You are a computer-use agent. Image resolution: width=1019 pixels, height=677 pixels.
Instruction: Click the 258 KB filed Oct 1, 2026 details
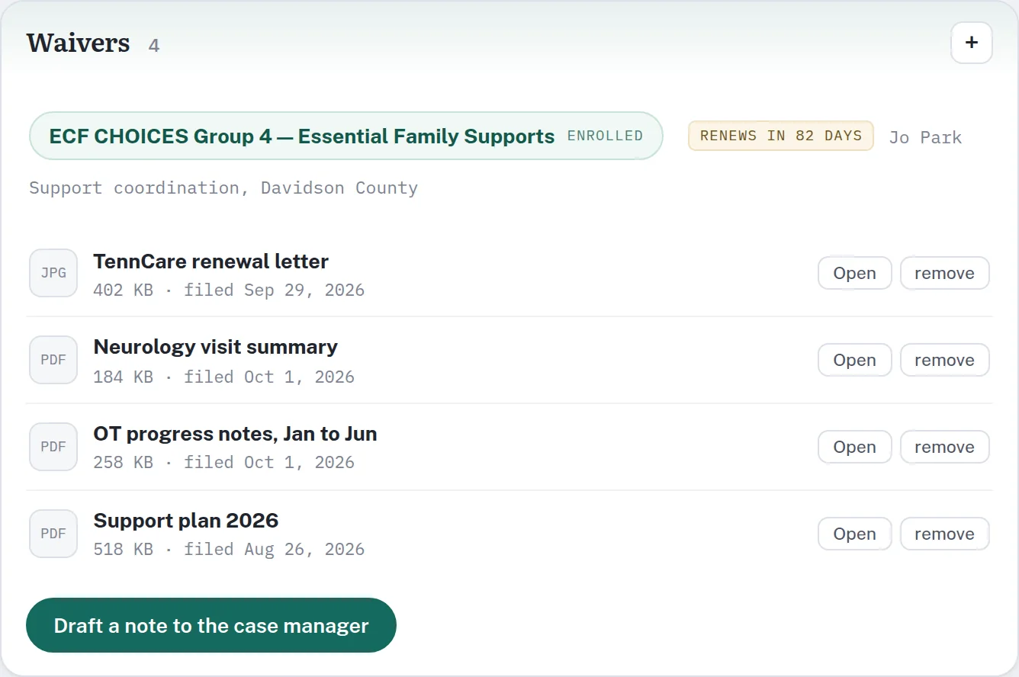(x=223, y=462)
